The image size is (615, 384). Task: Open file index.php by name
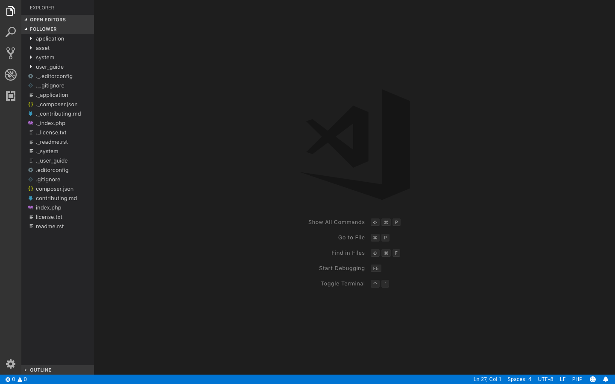pos(49,208)
